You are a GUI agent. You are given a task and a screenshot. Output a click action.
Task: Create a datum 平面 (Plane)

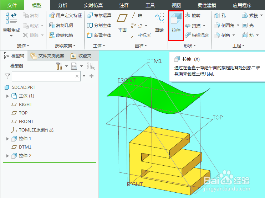tap(122, 23)
